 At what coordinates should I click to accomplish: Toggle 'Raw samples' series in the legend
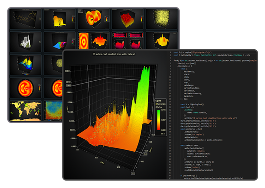[x=160, y=104]
